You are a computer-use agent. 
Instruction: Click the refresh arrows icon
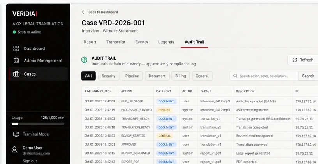295,60
